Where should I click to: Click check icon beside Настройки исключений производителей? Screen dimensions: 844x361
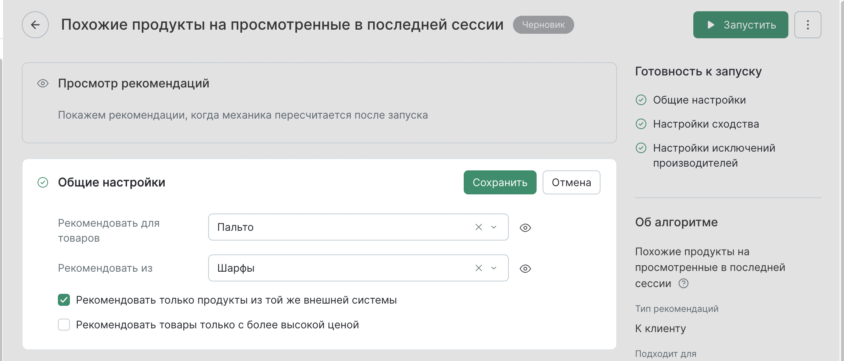[x=641, y=148]
